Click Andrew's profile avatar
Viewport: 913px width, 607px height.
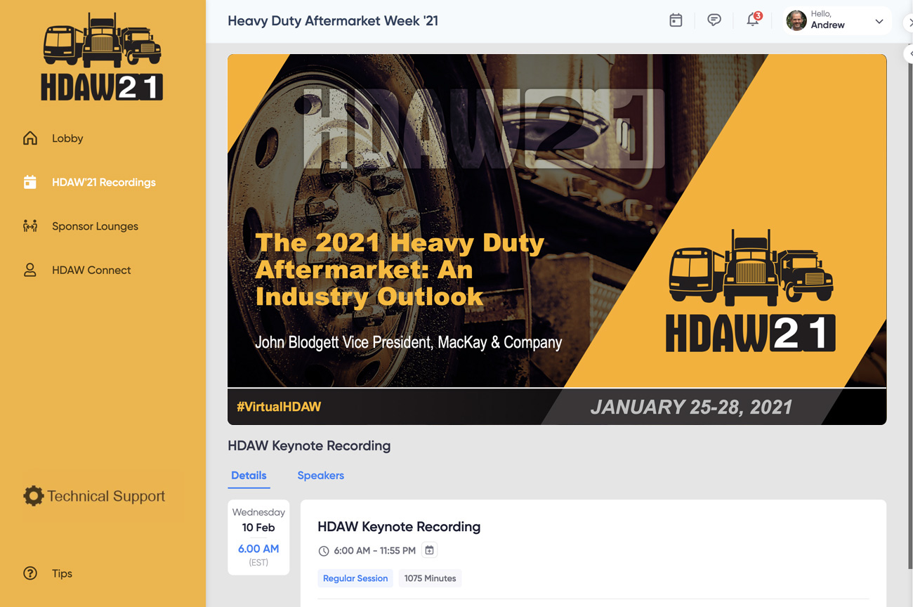click(796, 20)
